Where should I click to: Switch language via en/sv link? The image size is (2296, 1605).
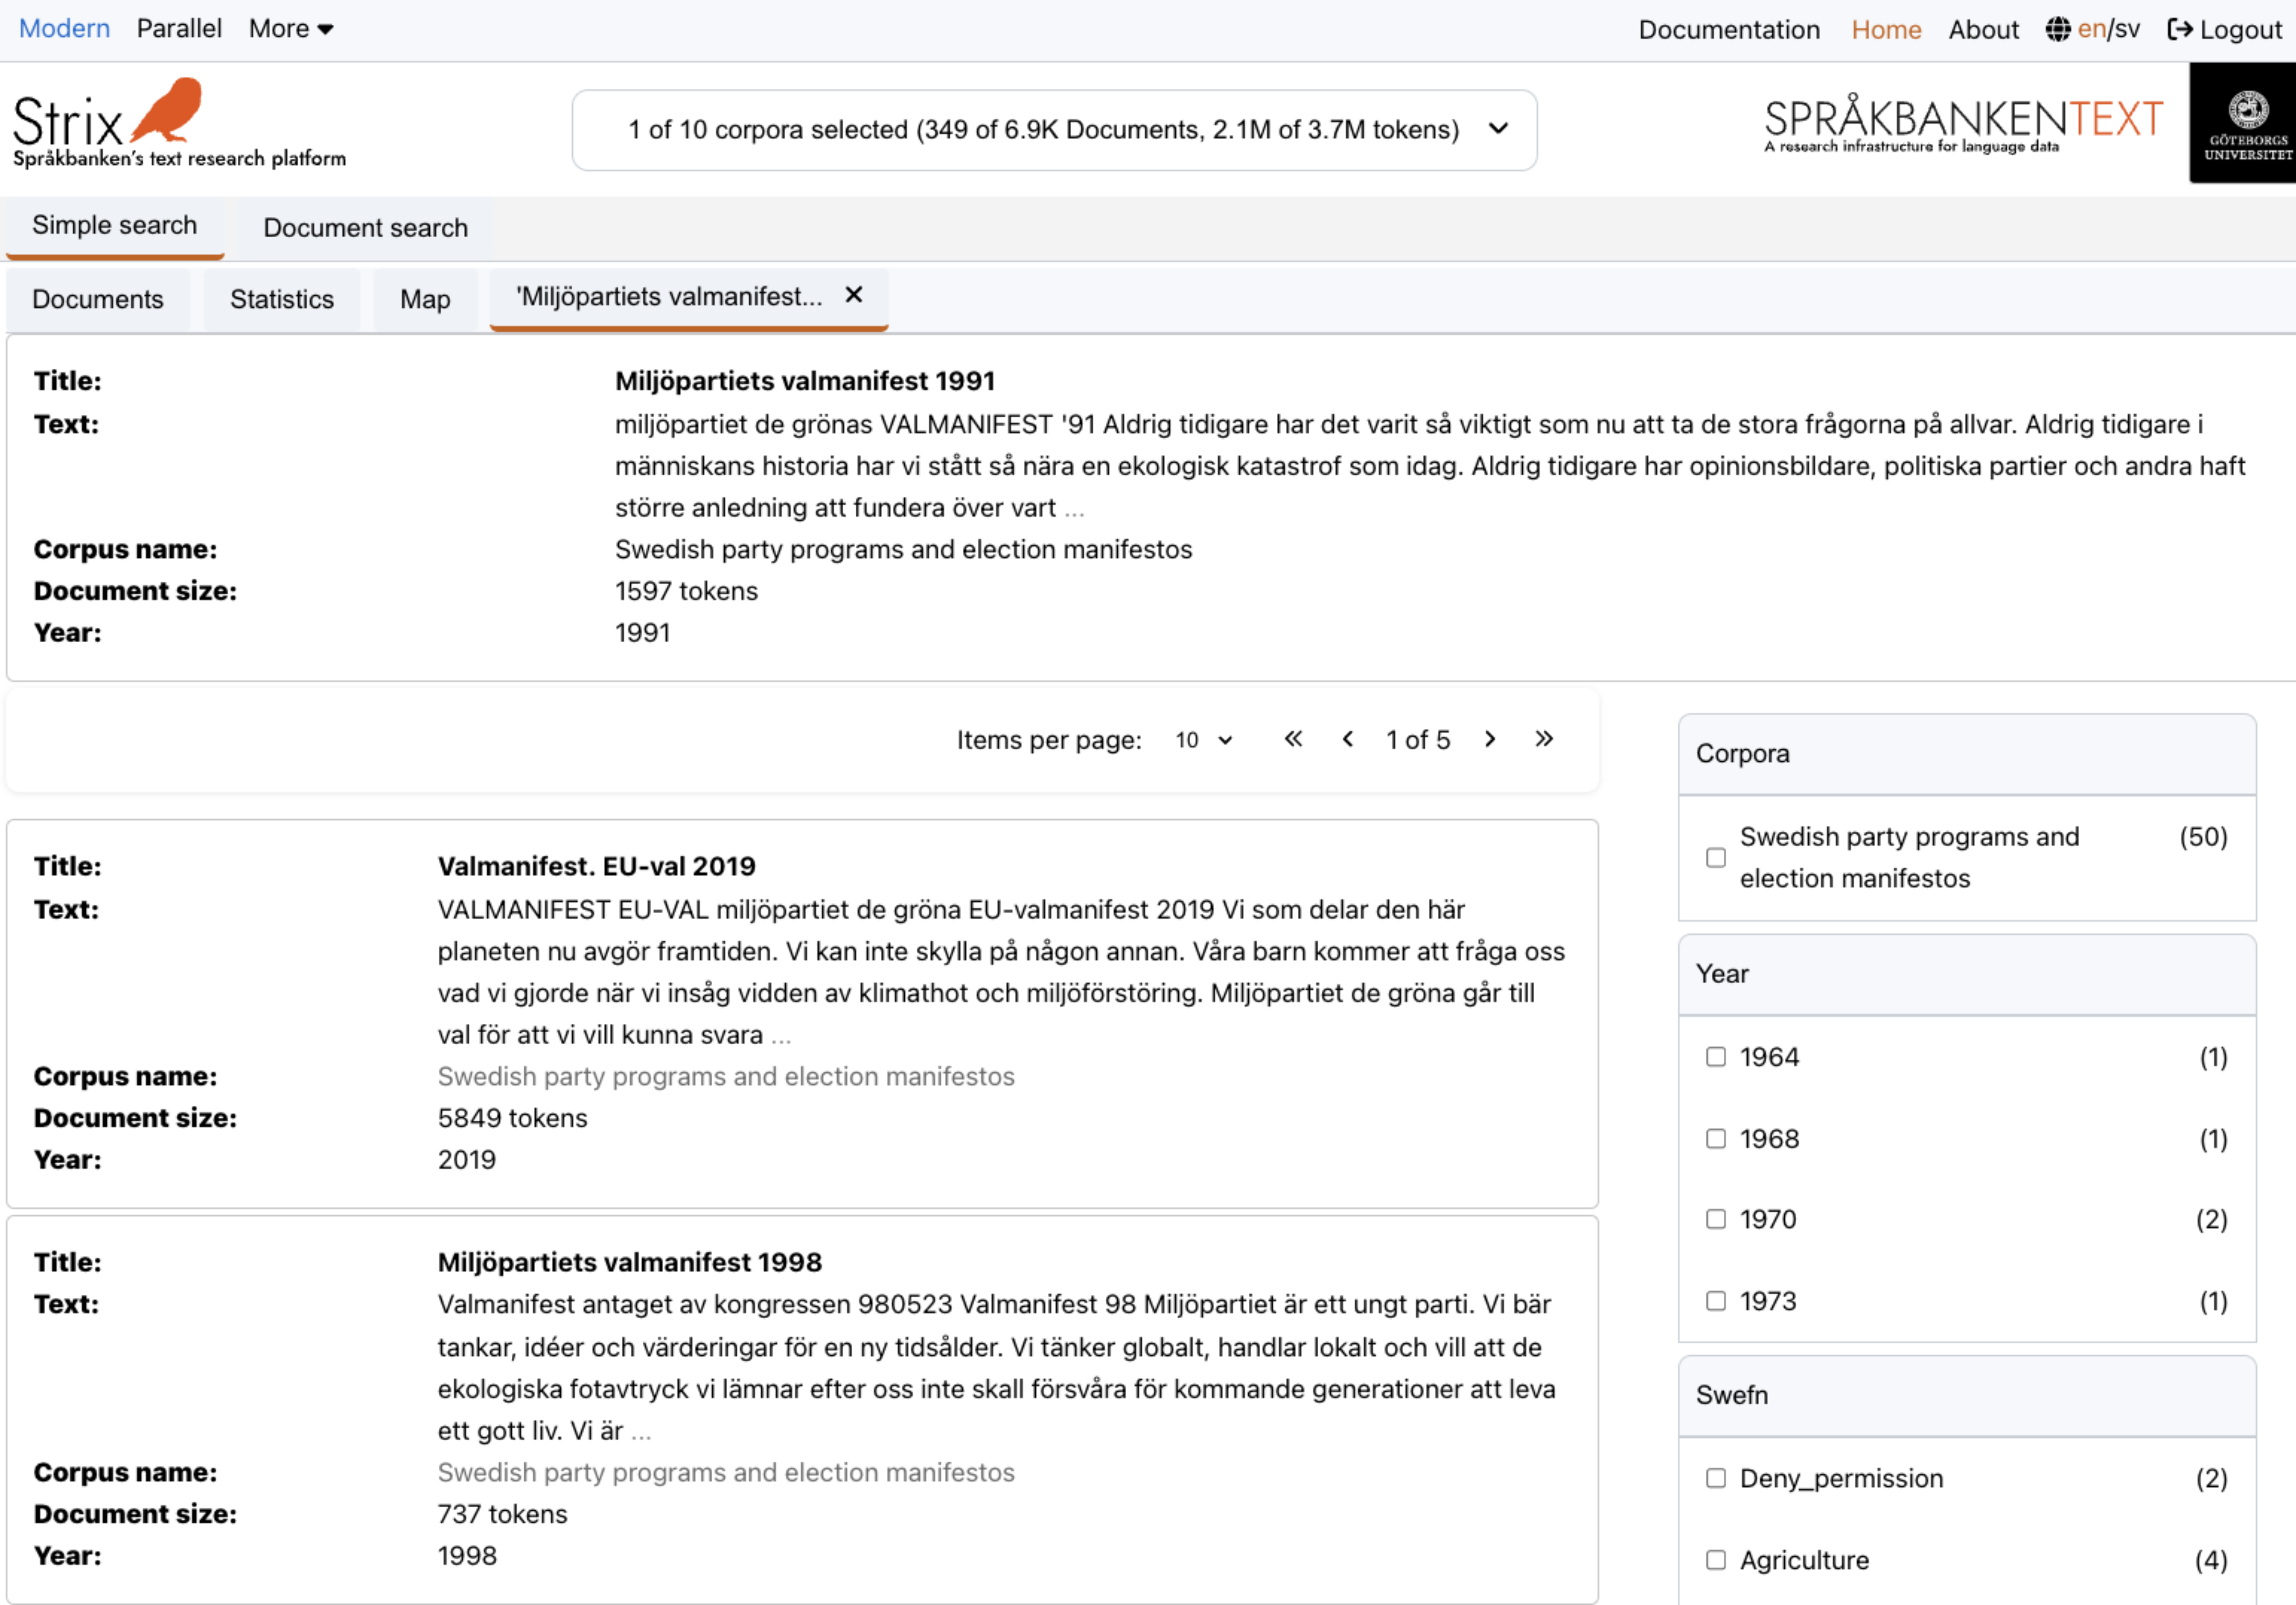coord(2109,29)
